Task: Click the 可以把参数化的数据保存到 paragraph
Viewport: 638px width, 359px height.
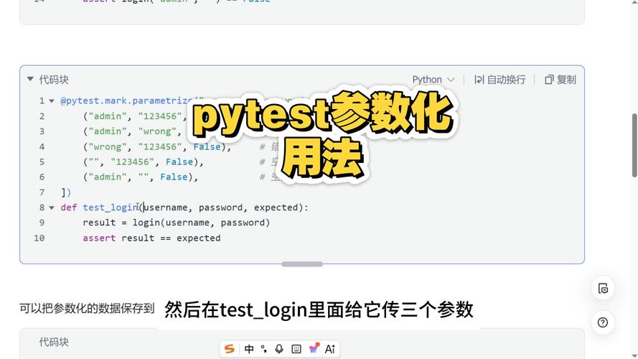Action: coord(87,309)
